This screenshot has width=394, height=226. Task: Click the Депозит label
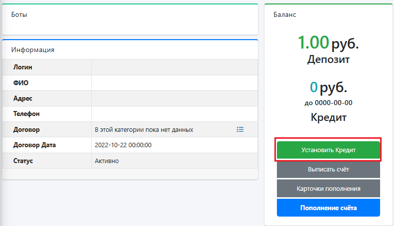[328, 59]
